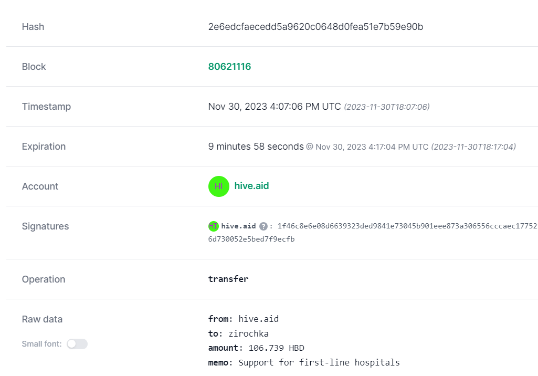Click the from: hive.aid raw data line
The width and height of the screenshot is (538, 376).
coord(243,319)
